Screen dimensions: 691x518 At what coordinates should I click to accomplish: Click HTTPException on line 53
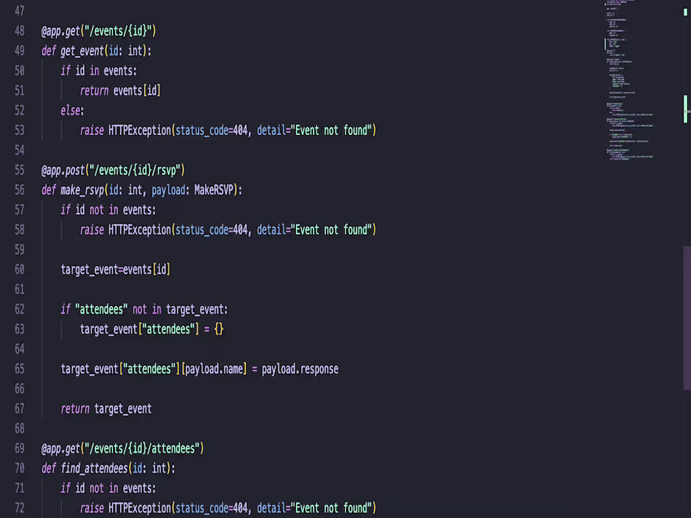(139, 131)
